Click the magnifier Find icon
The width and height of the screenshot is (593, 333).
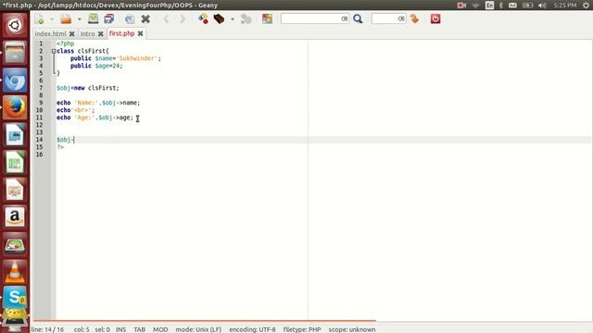358,18
